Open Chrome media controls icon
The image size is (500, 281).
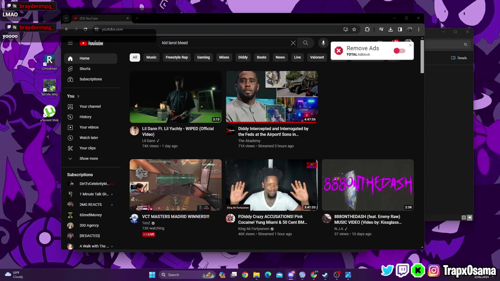click(x=381, y=29)
